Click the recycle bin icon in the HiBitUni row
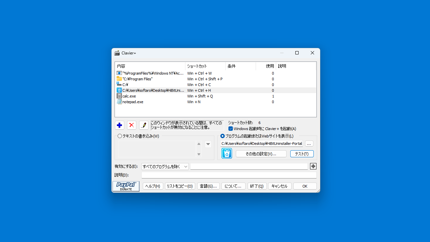 (119, 90)
